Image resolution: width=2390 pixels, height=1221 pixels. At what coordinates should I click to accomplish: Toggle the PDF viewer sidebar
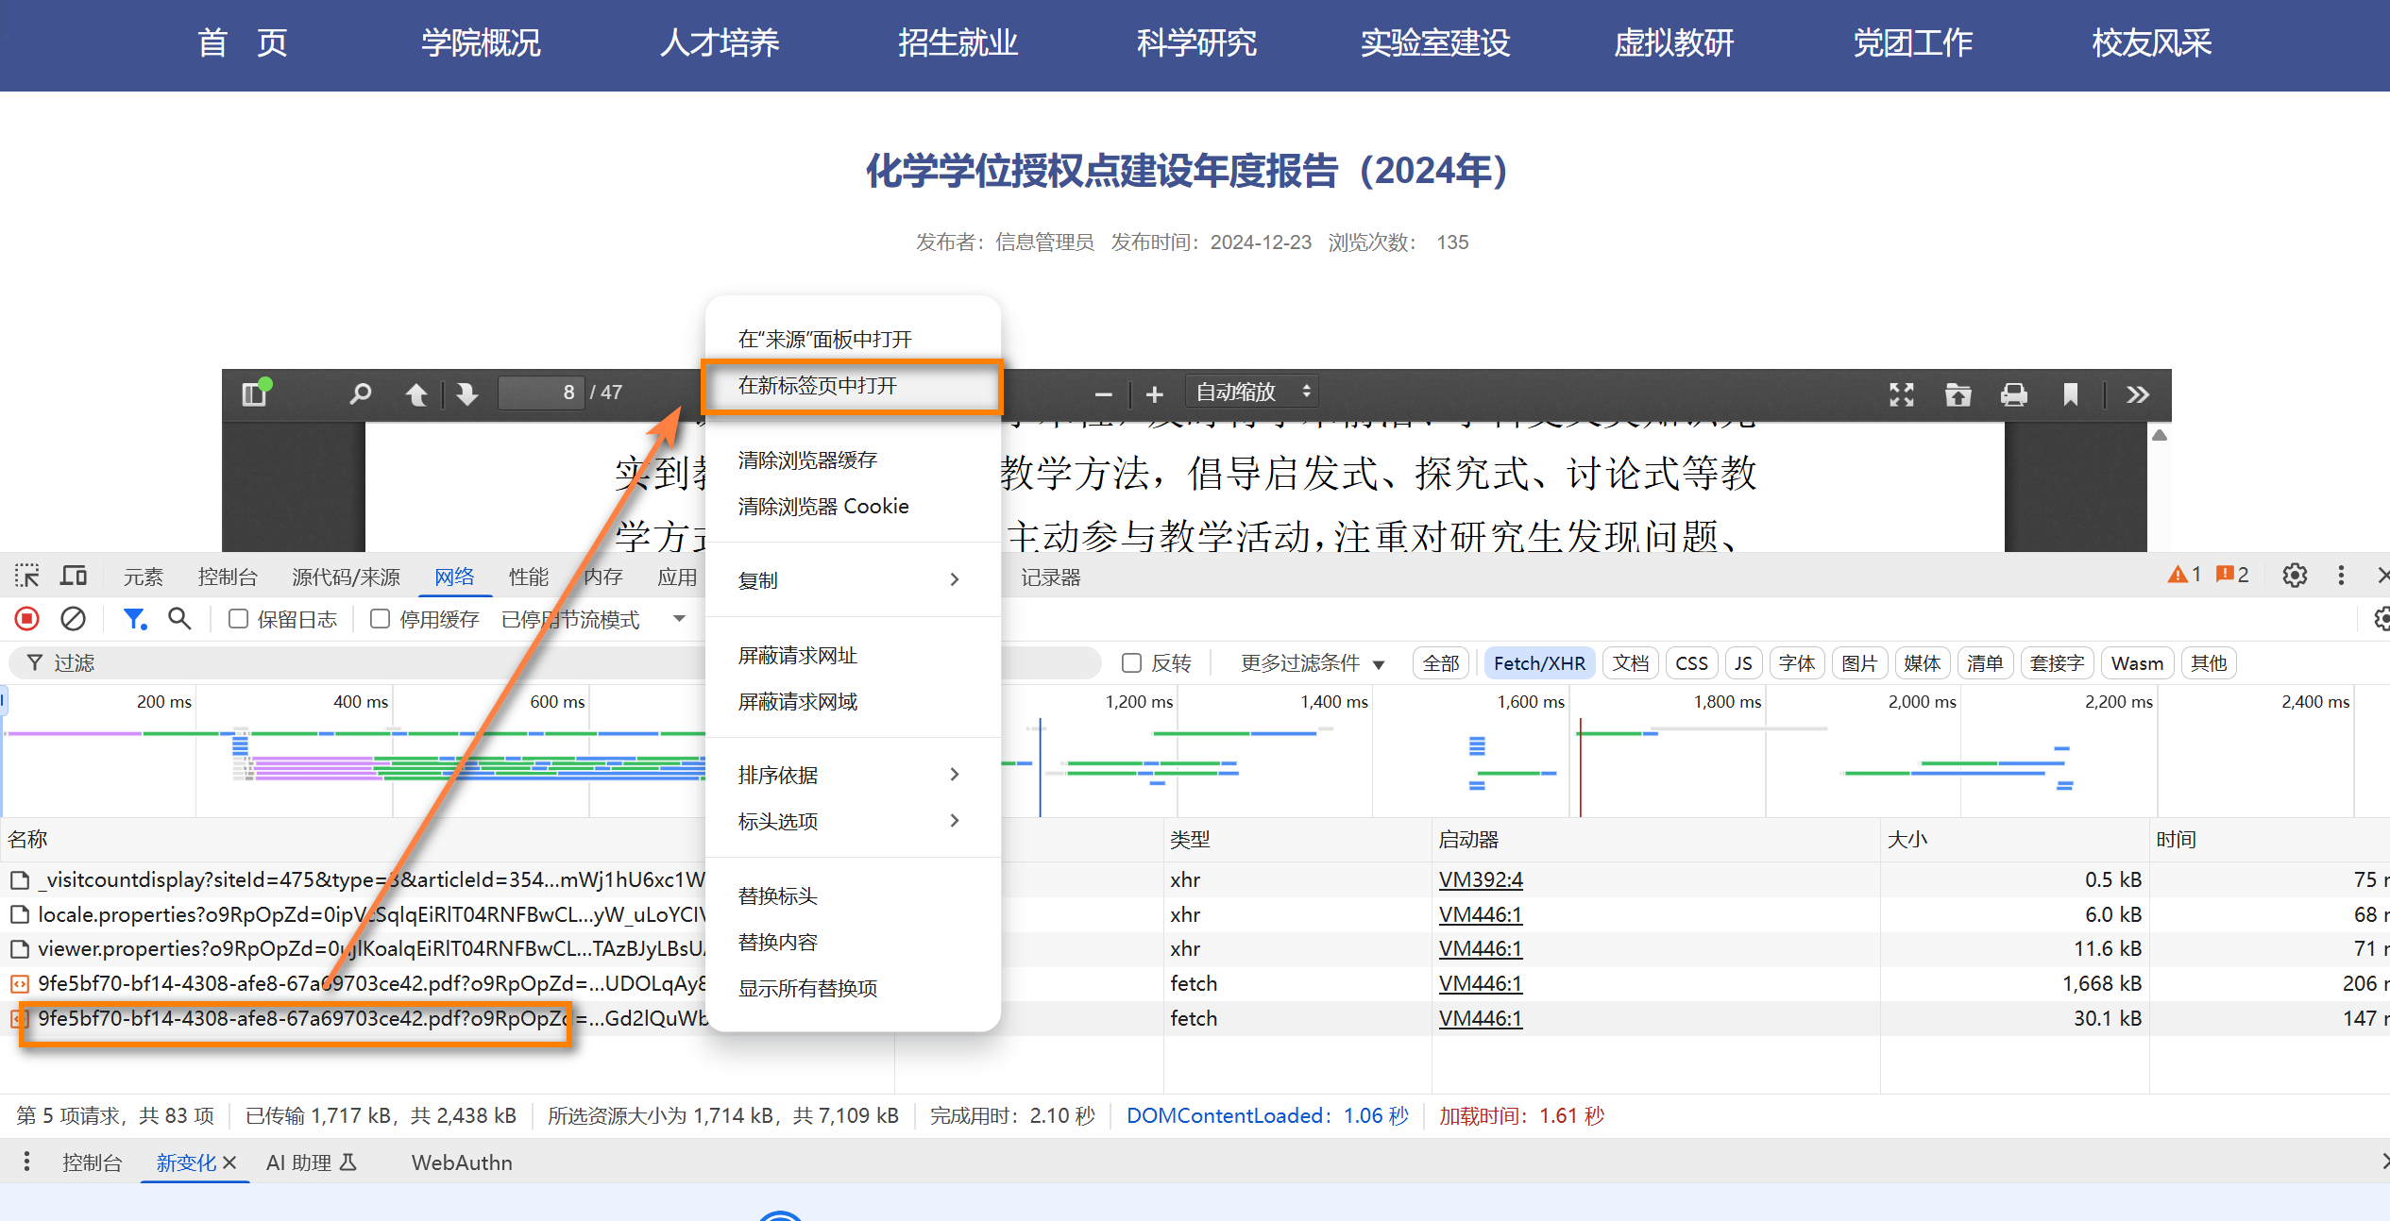point(255,393)
